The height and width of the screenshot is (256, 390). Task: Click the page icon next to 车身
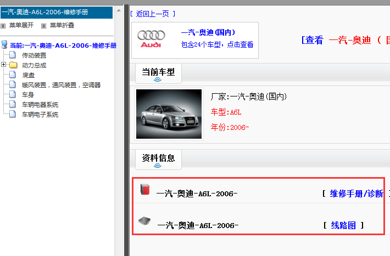pyautogui.click(x=13, y=94)
